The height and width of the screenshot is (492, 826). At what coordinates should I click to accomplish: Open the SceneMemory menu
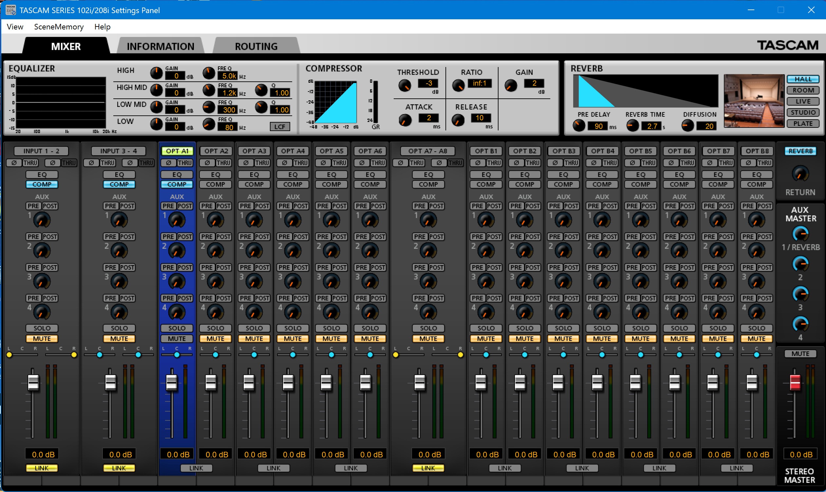pyautogui.click(x=59, y=27)
